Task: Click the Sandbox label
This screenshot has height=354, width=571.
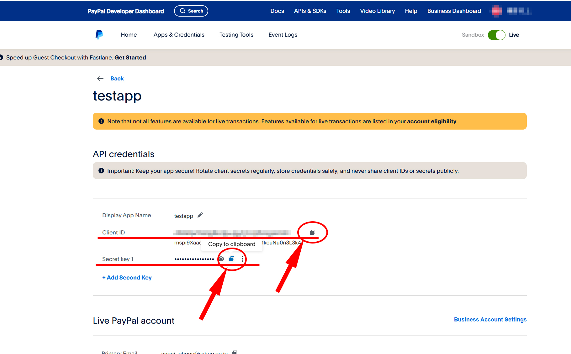Action: pyautogui.click(x=473, y=35)
